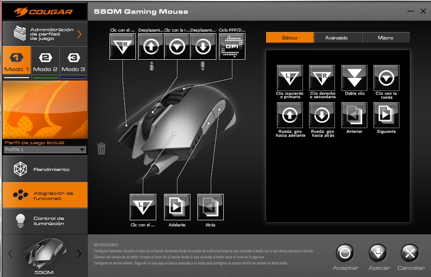Open Control de iluminación section
Viewport: 431px width, 277px height.
45,221
